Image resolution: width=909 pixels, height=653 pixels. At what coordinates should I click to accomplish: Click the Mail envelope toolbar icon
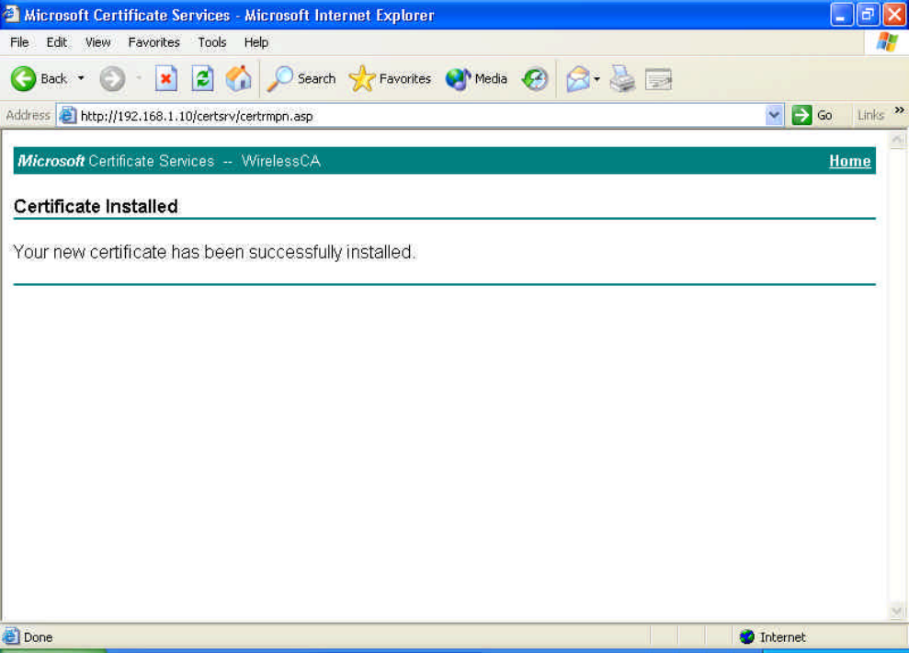coord(578,79)
